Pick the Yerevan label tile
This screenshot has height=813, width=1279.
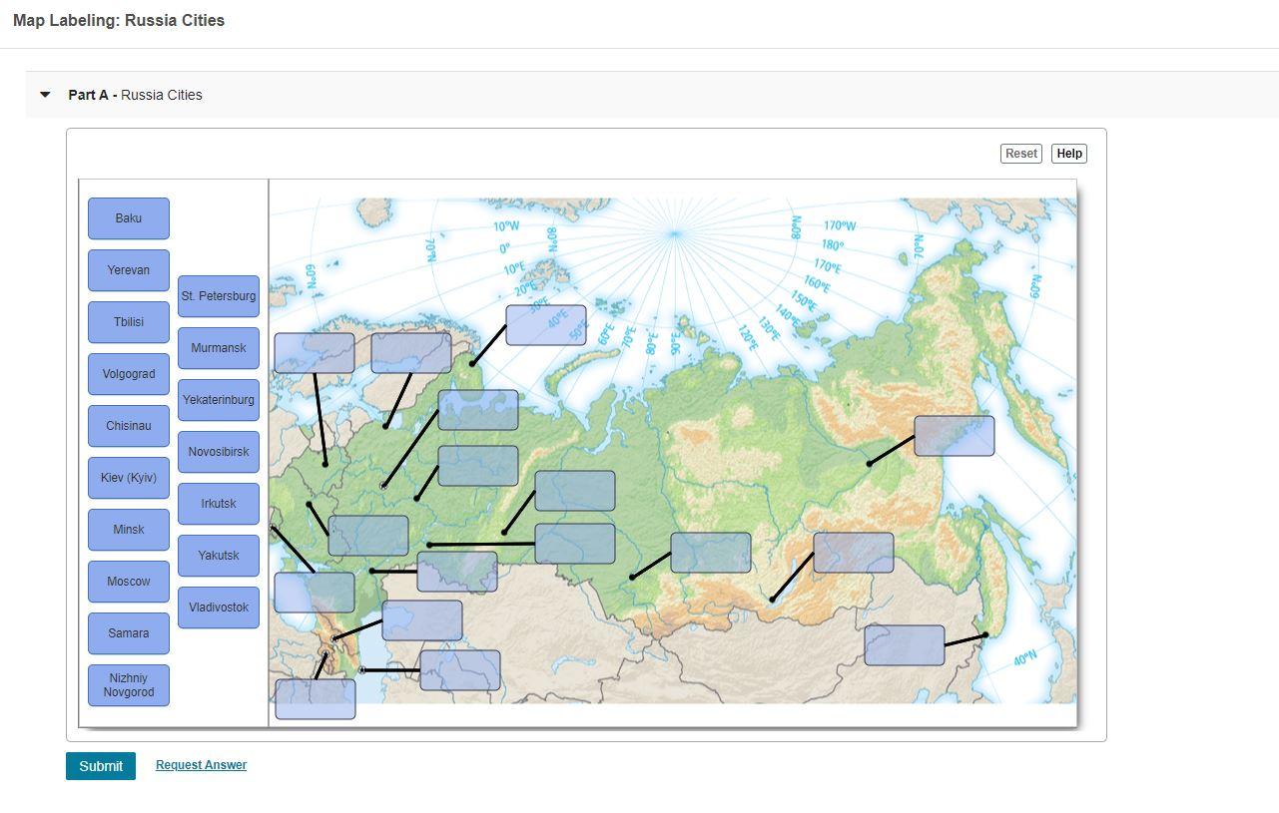pyautogui.click(x=129, y=270)
